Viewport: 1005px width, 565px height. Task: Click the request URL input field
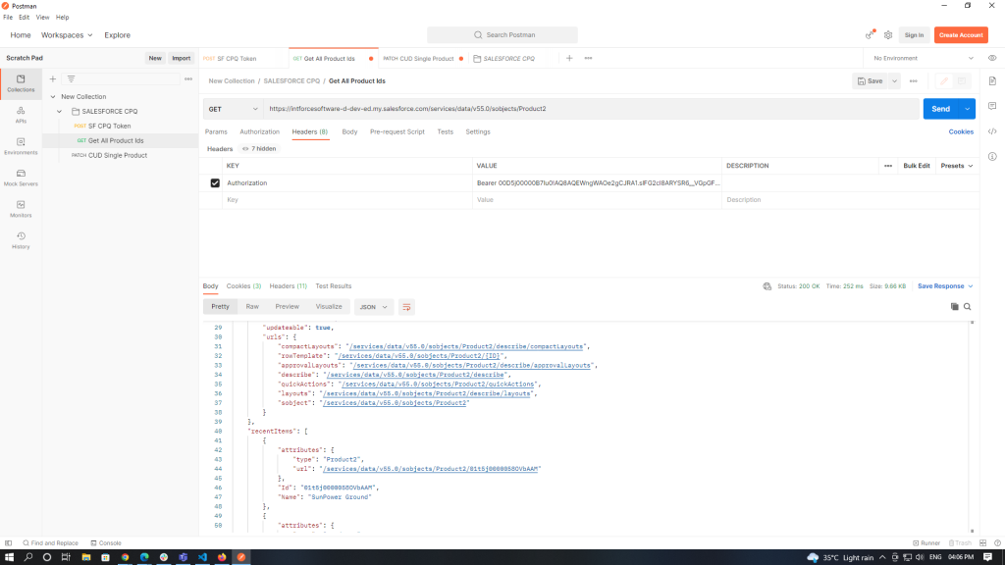592,109
